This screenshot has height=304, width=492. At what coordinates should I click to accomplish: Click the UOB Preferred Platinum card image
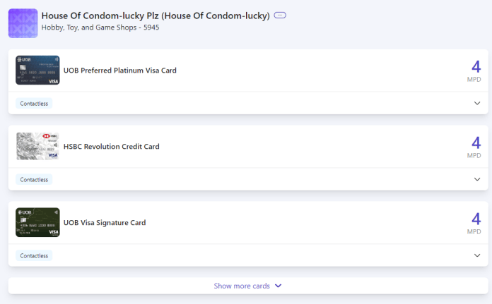coord(37,70)
